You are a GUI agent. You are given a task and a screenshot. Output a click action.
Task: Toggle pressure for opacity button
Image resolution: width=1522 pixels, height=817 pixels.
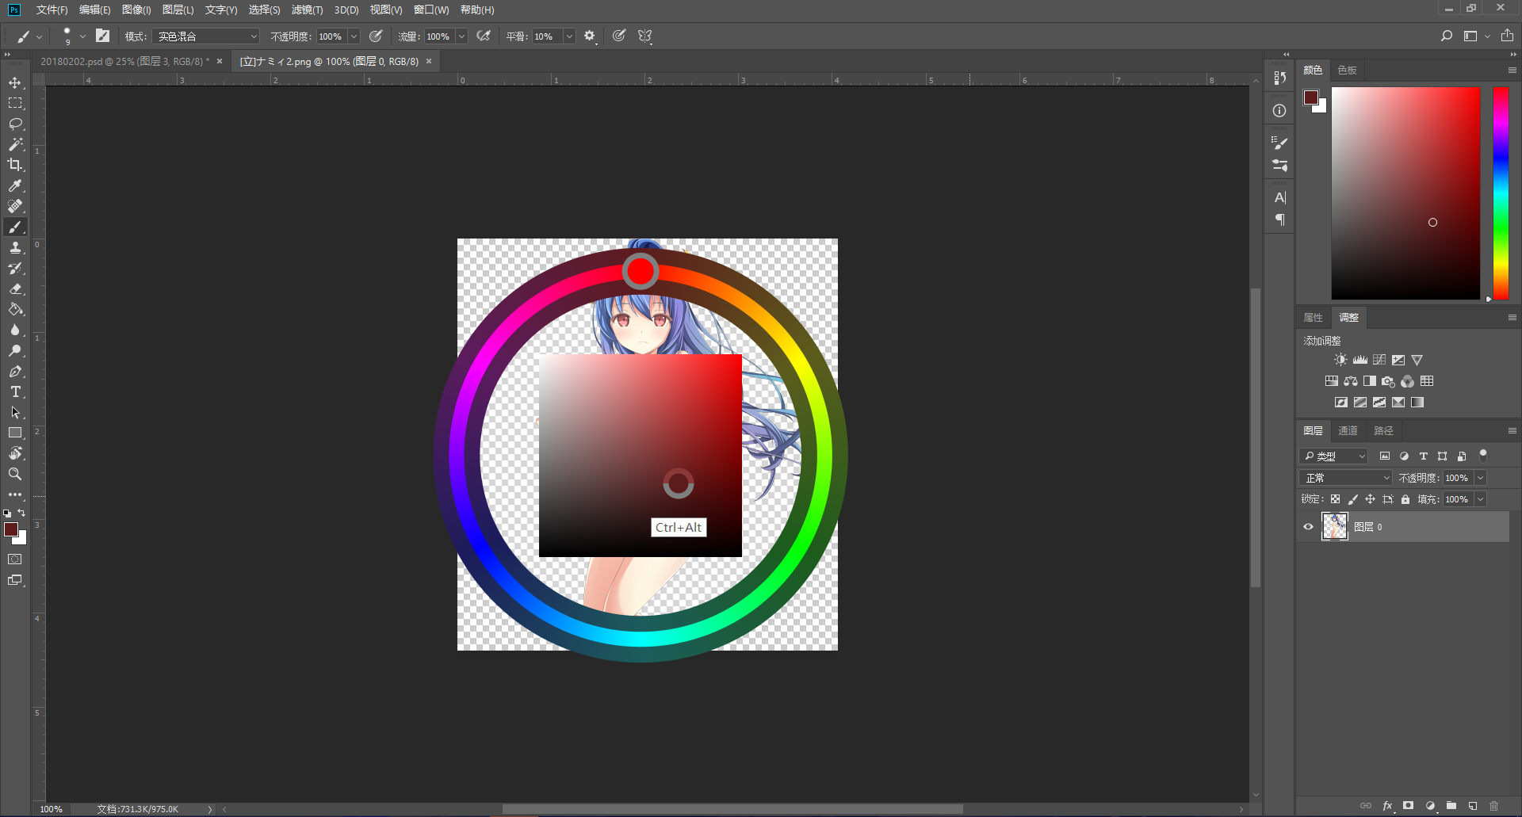[377, 36]
